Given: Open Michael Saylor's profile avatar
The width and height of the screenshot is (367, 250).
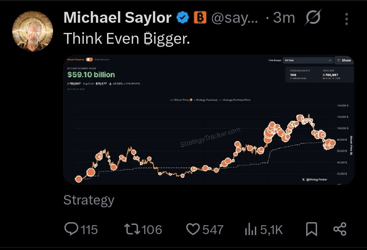Looking at the screenshot, I should pyautogui.click(x=33, y=31).
